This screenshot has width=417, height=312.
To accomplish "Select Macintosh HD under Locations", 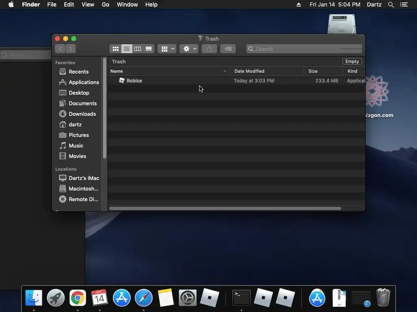I will (x=83, y=188).
